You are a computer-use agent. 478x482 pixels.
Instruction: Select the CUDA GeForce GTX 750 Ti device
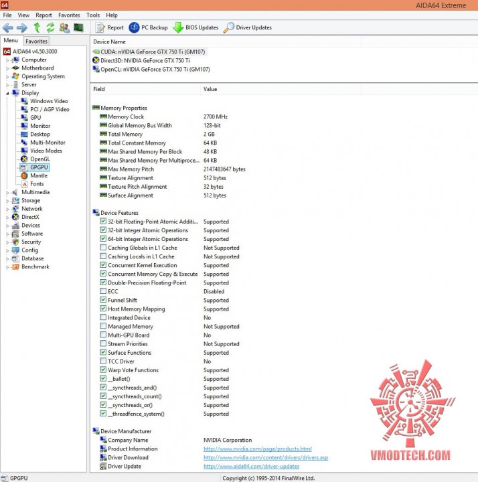coord(149,52)
